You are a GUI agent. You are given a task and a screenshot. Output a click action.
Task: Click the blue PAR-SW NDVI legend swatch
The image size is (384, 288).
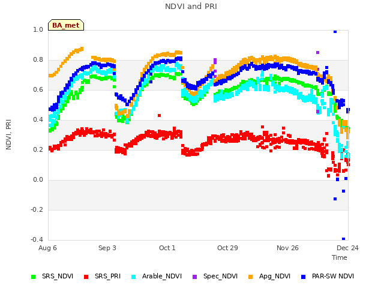(304, 277)
